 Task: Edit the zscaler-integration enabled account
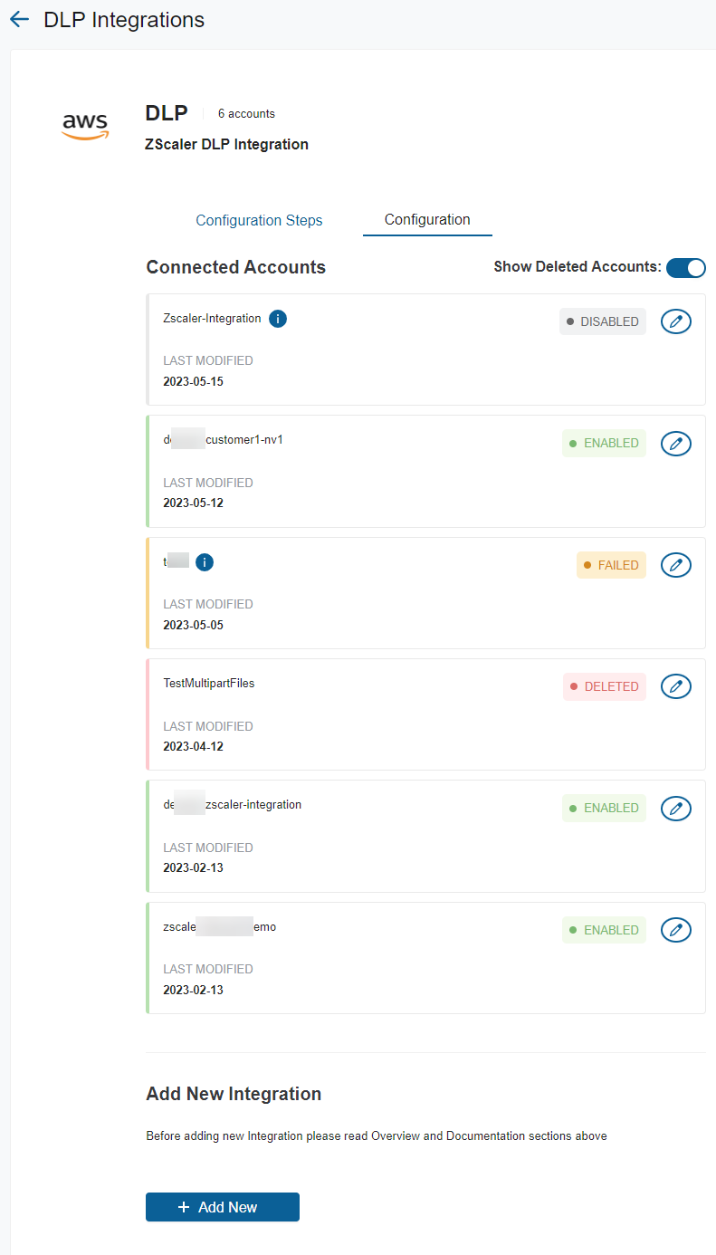coord(675,809)
